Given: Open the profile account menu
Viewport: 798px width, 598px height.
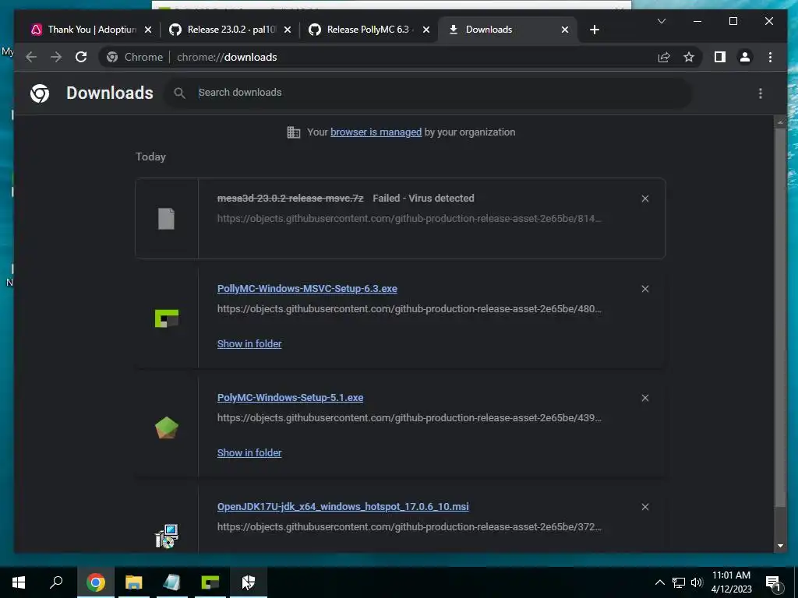Looking at the screenshot, I should 744,57.
